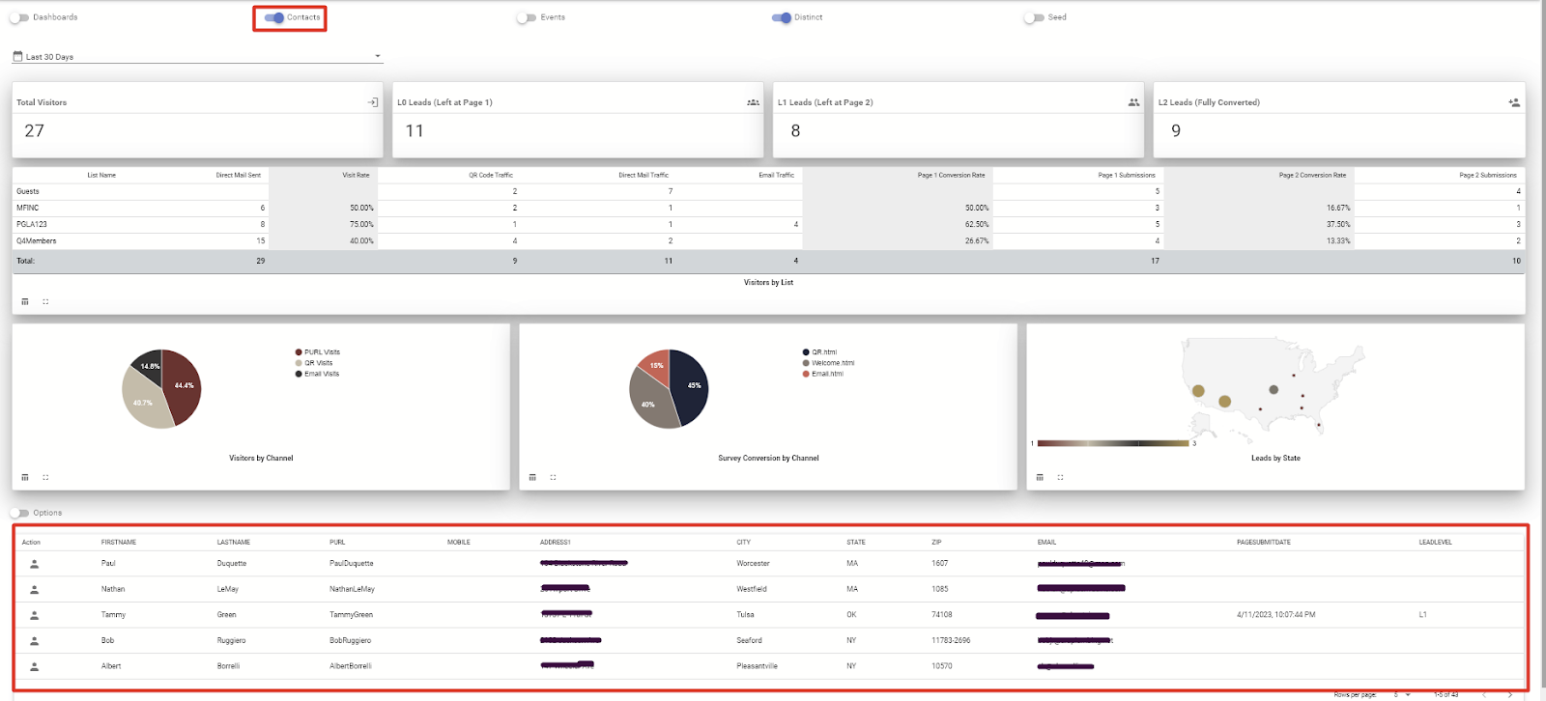Expand Leads by State map fullscreen
The height and width of the screenshot is (701, 1546).
tap(1060, 477)
